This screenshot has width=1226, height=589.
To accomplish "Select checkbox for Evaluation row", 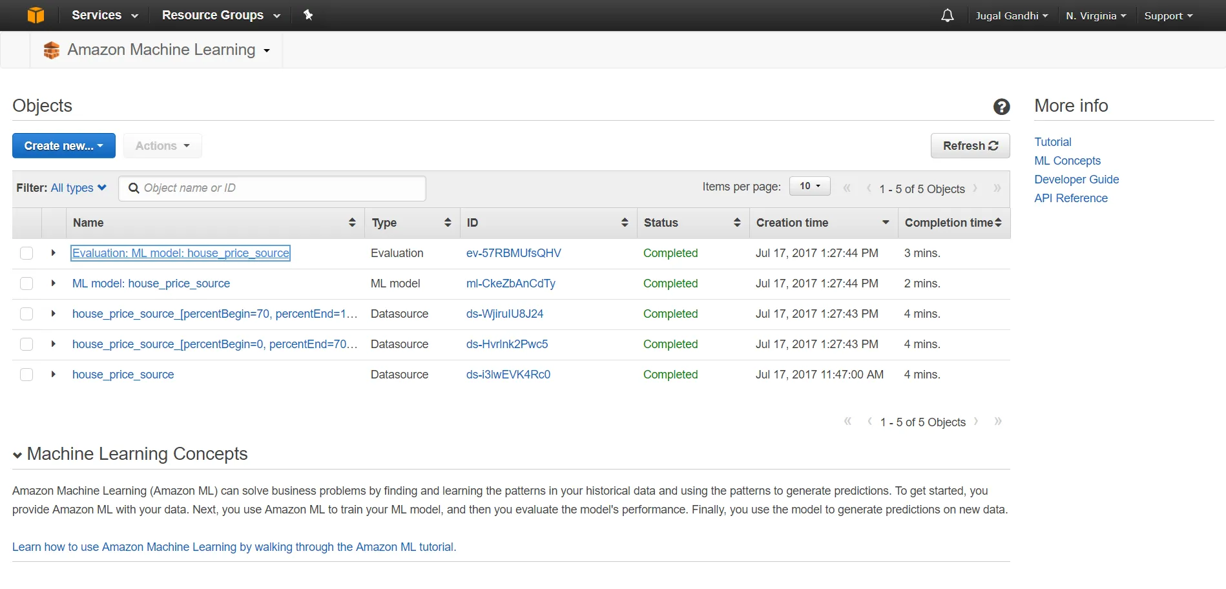I will point(26,253).
